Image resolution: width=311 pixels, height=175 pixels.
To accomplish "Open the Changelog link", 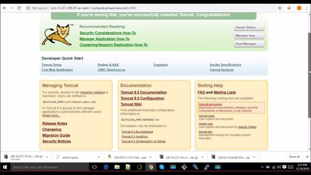I will click(52, 129).
